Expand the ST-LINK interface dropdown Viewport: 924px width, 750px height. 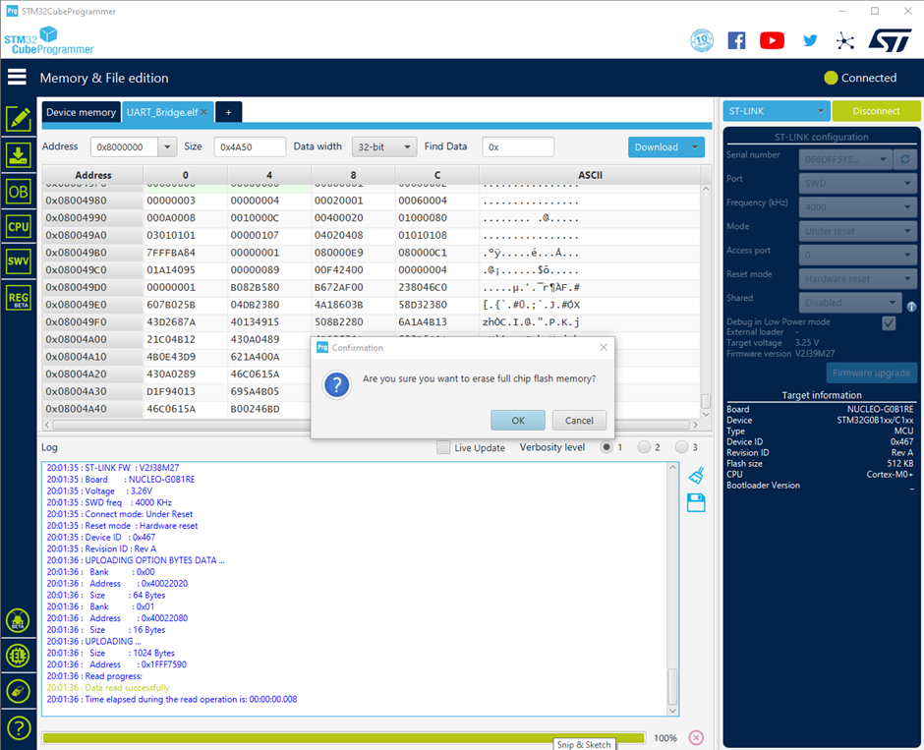[777, 111]
